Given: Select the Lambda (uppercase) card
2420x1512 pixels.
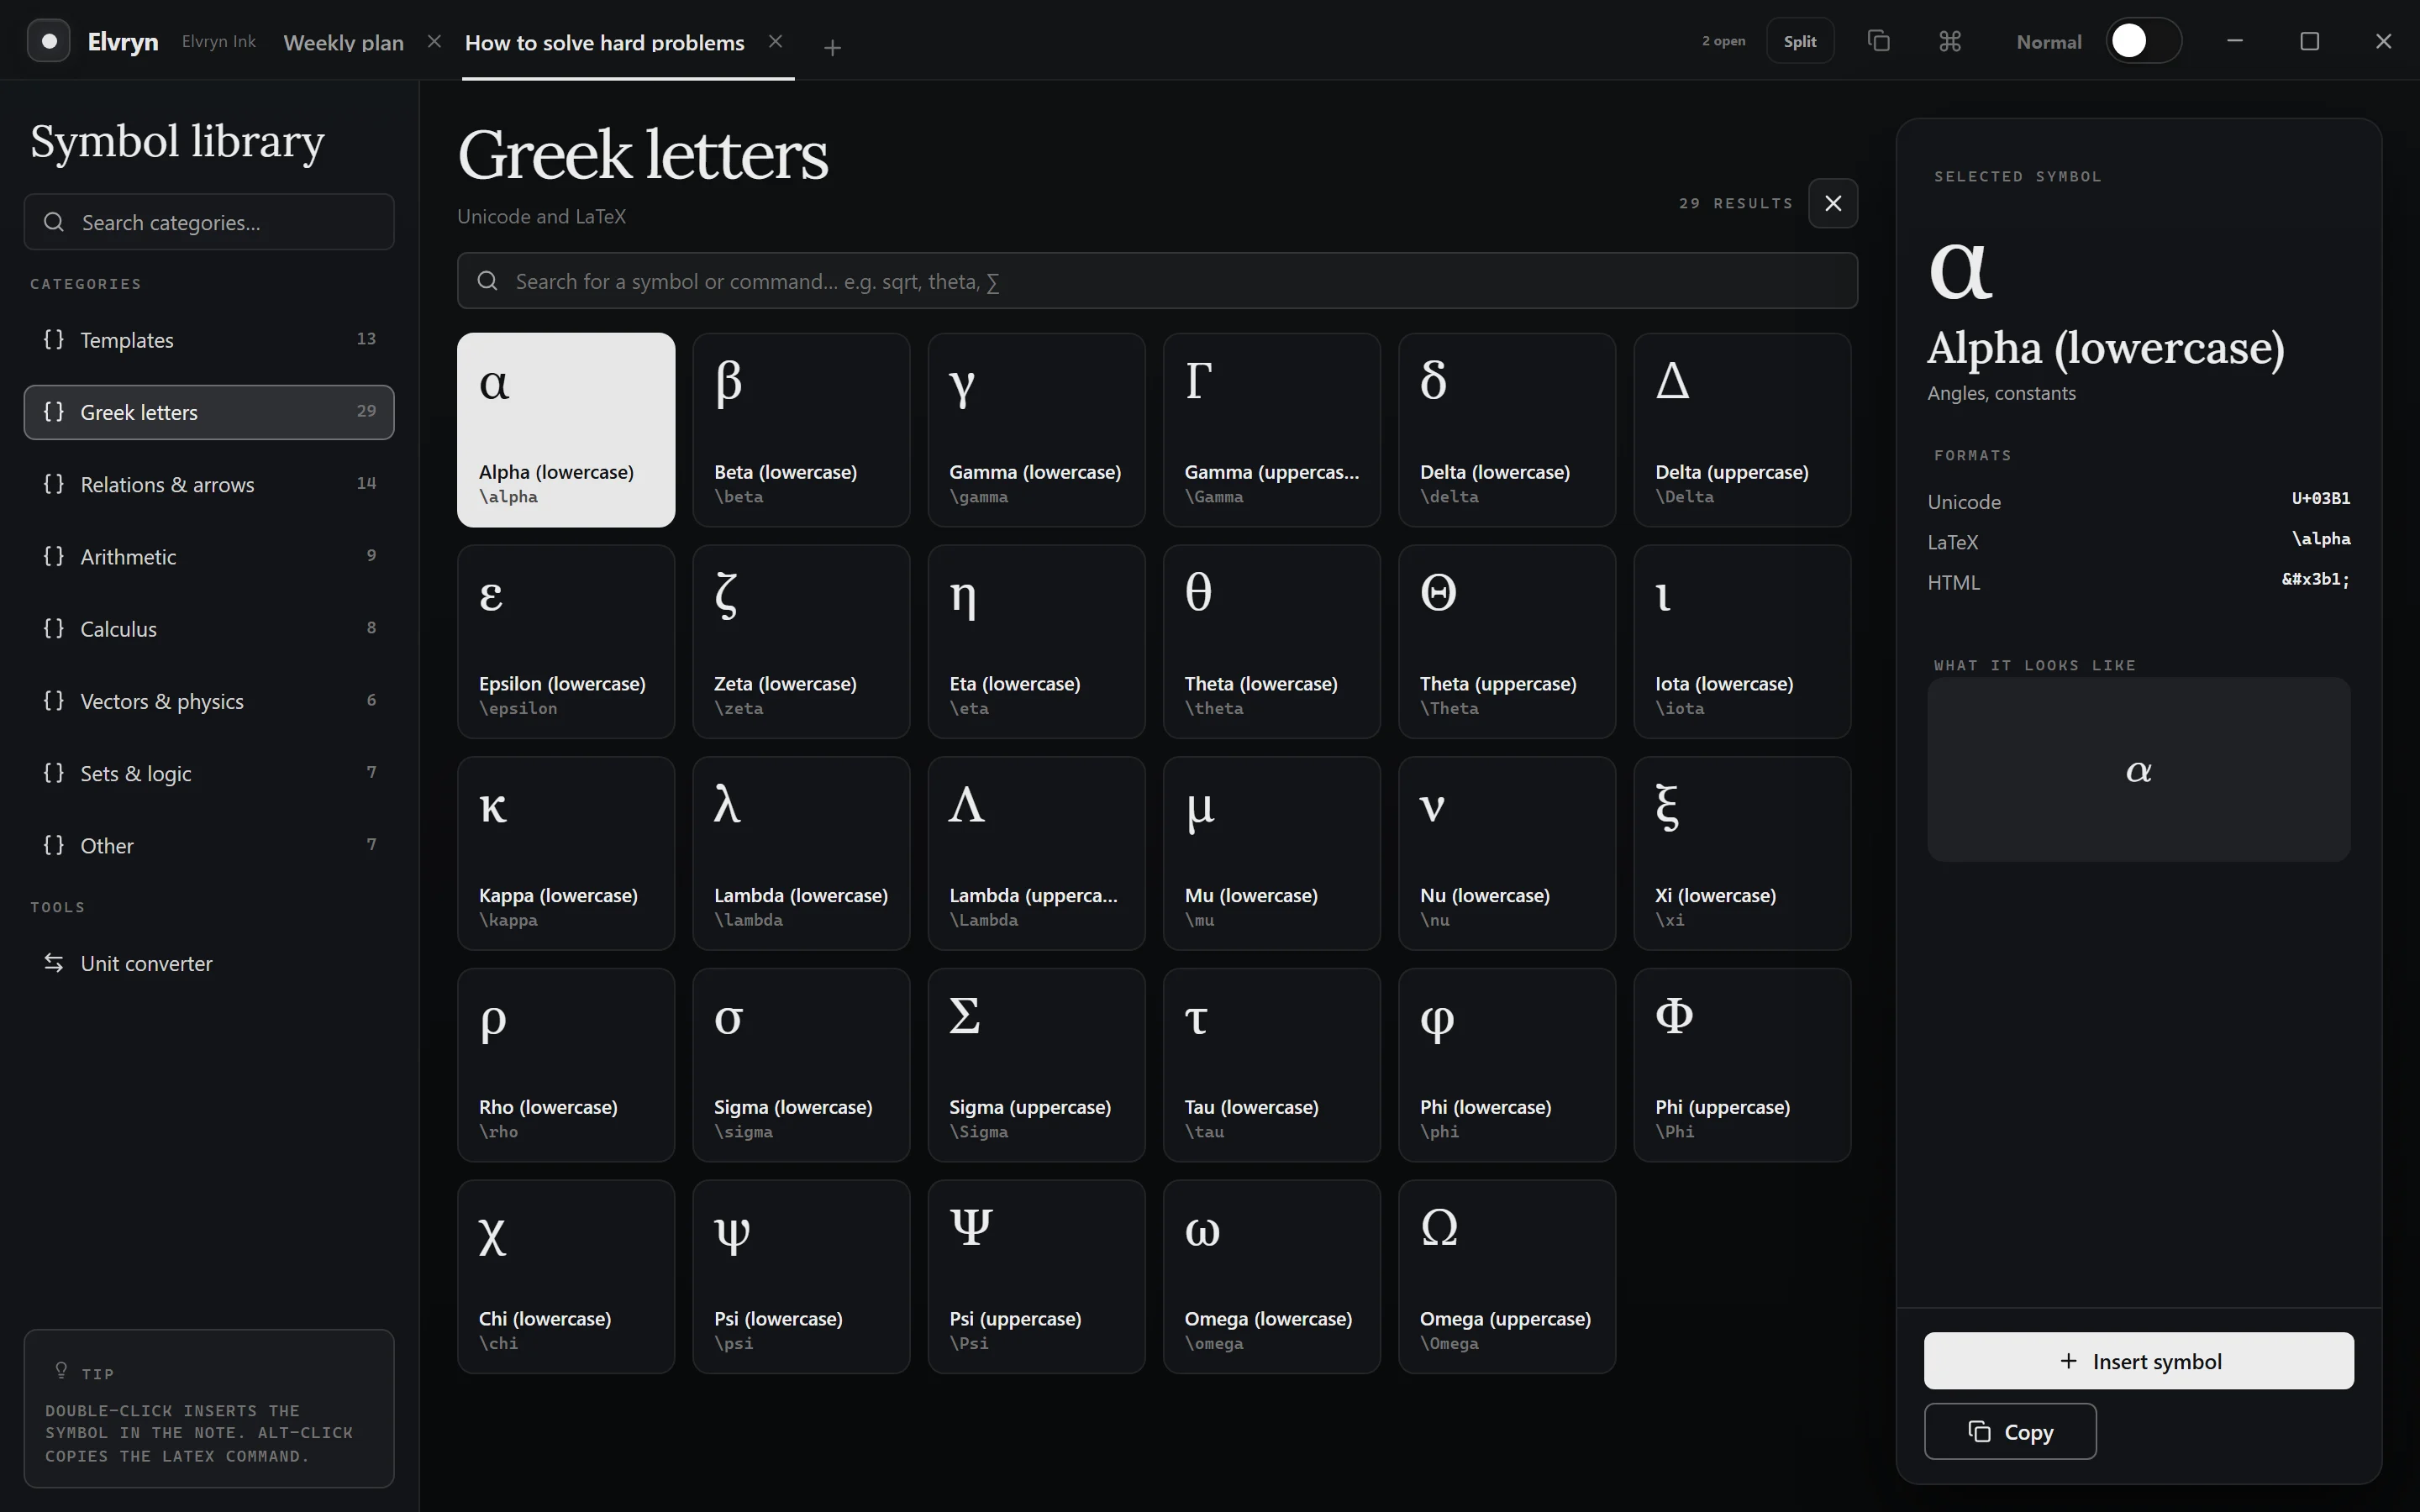Looking at the screenshot, I should point(1036,853).
